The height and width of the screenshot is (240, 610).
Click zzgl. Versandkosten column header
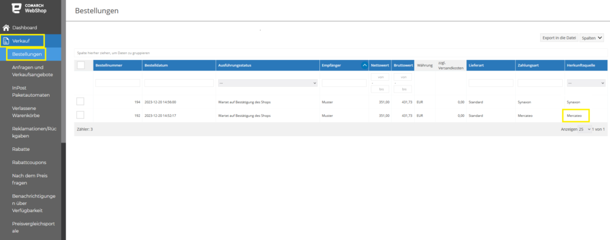450,65
